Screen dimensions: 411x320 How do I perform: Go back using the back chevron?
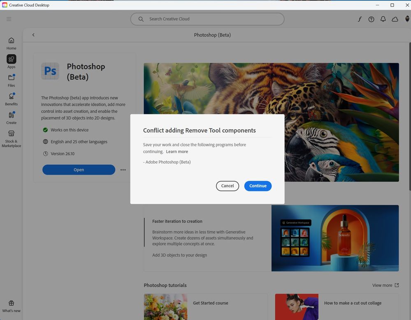click(x=33, y=35)
